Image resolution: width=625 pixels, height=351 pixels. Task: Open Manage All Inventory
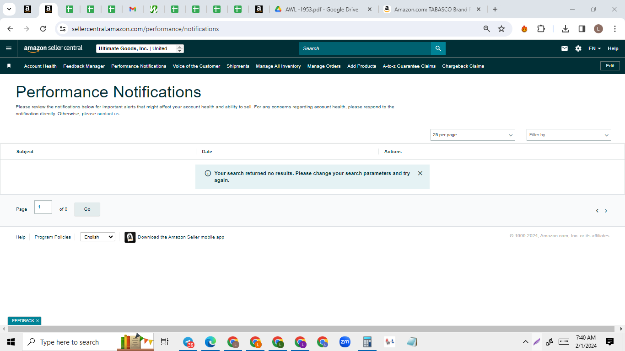click(x=278, y=66)
